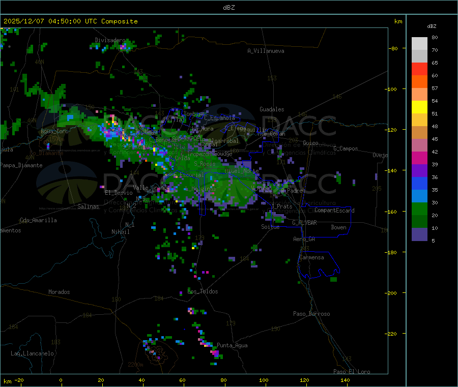Screen dimensions: 458x387
Task: Click the dBZ title in the top header bar
Action: (x=228, y=8)
